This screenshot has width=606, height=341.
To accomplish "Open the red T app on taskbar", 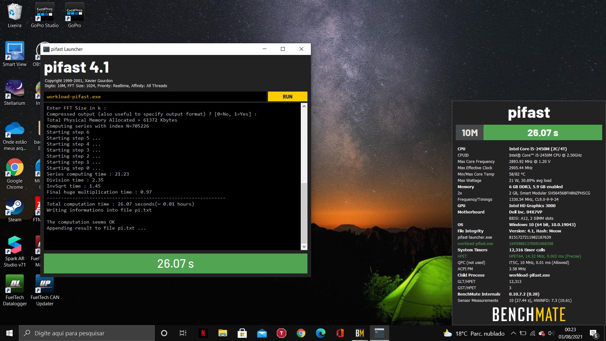I will point(281,333).
